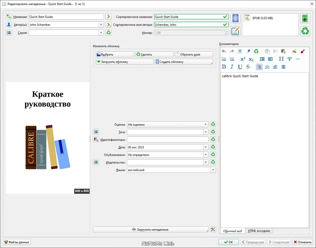Select the Обычный вид tab
316x248 pixels.
233,231
